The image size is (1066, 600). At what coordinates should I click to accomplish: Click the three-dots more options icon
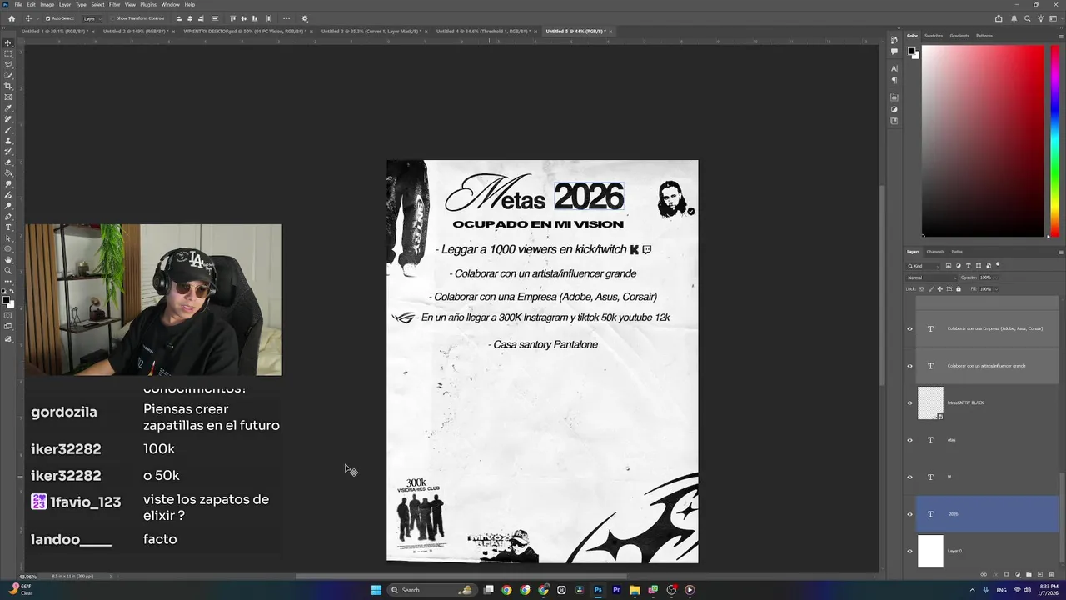click(x=286, y=18)
